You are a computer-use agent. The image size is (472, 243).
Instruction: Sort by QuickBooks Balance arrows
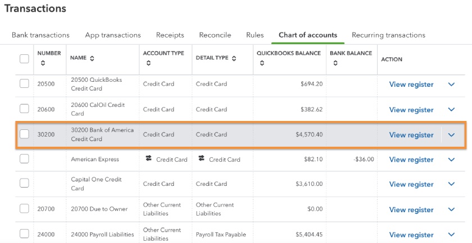(x=262, y=63)
